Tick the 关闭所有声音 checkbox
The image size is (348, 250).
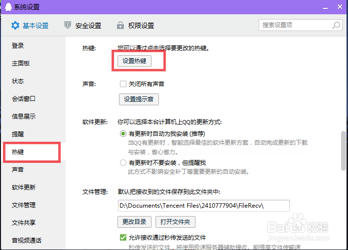click(123, 84)
